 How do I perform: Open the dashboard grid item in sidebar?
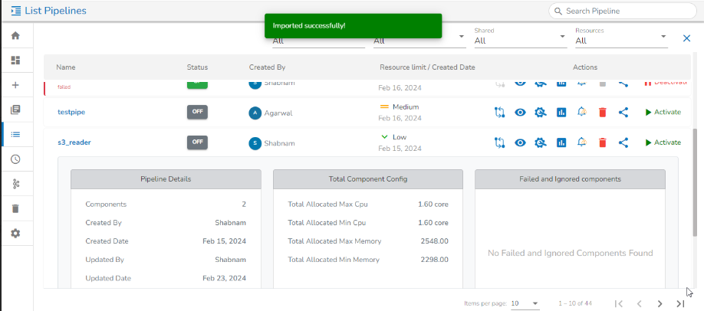click(x=15, y=61)
